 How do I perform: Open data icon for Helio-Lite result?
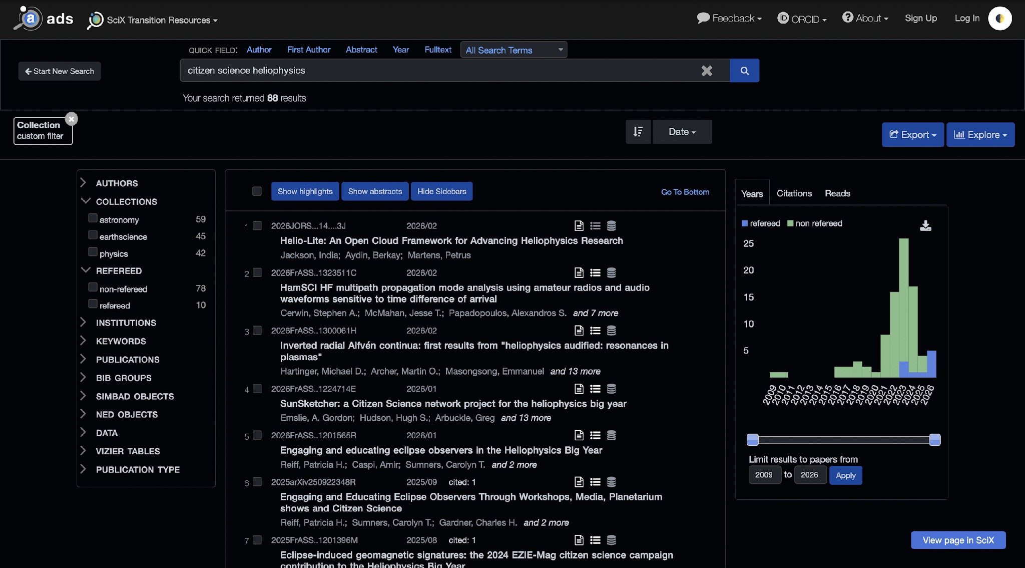click(611, 226)
